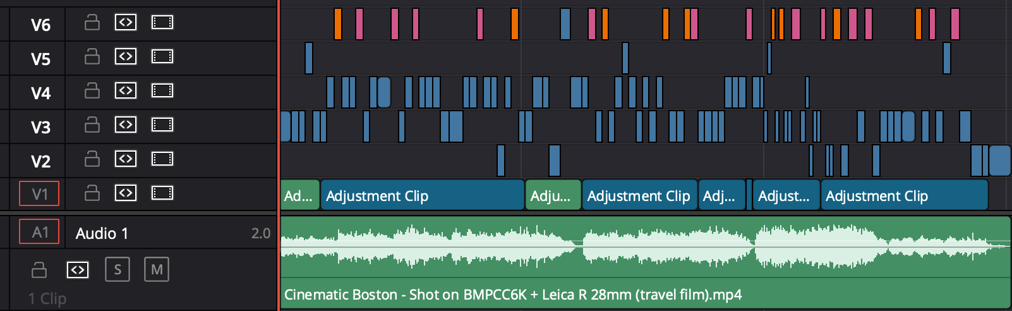Viewport: 1012px width, 311px height.
Task: Disable video track V1 using the filmstrip icon
Action: point(162,193)
